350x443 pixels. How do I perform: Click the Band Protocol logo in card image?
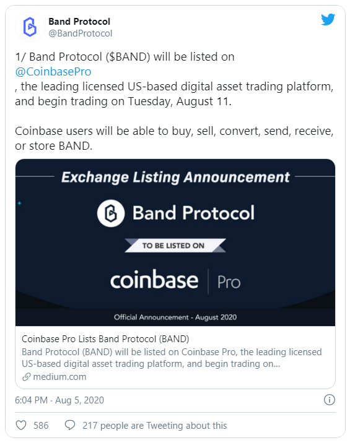pyautogui.click(x=111, y=213)
